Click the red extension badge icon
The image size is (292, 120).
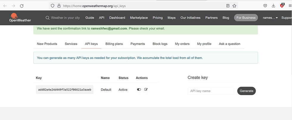[x=282, y=5]
